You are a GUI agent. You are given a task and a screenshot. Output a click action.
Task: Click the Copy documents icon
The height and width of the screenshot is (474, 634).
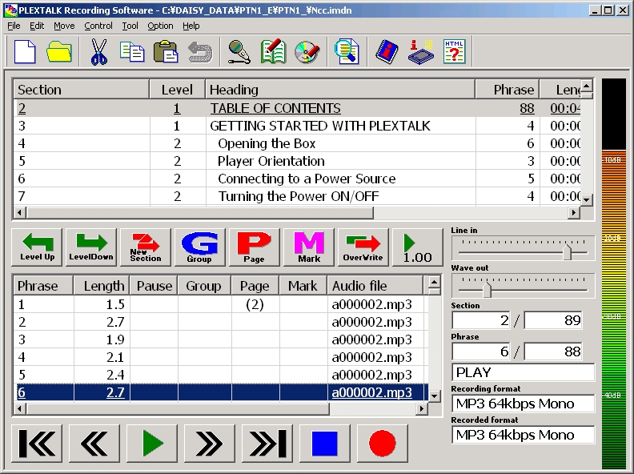pos(132,51)
